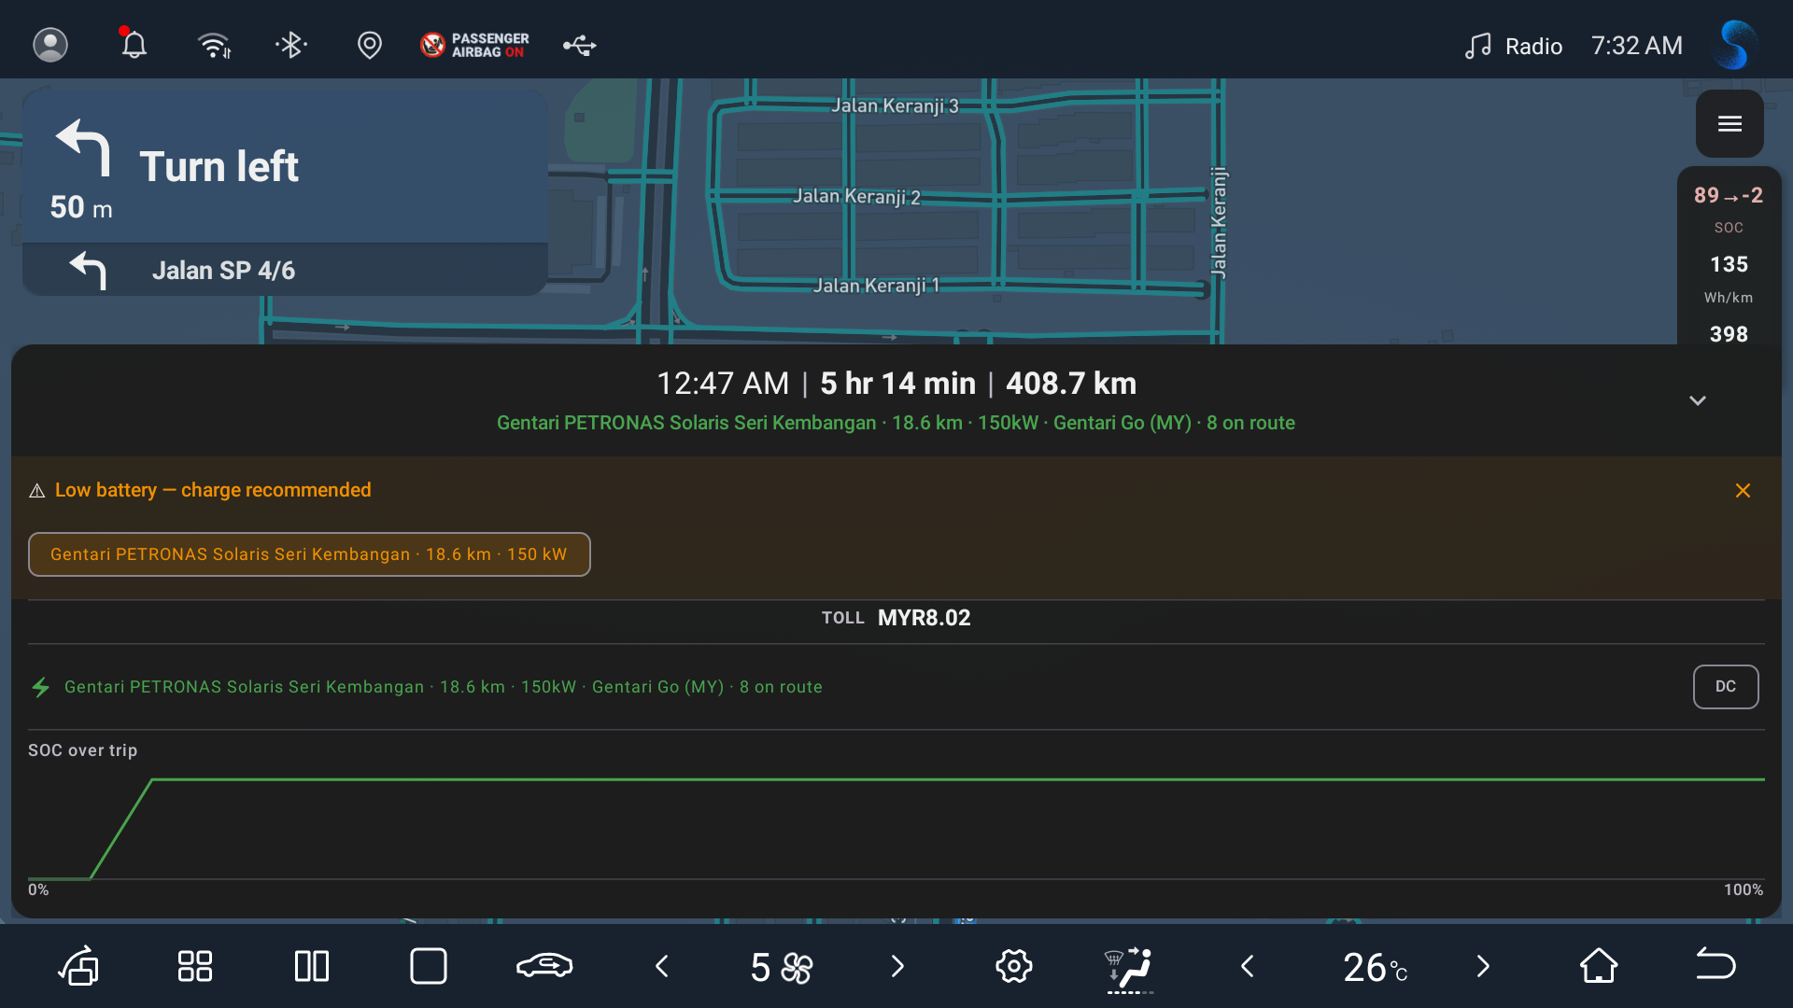Tap the Wi-Fi status icon
Screen dimensions: 1793x1008
(x=215, y=45)
